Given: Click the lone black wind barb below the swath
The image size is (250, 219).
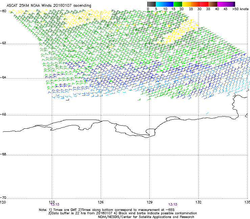Looking at the screenshot, I should (x=68, y=99).
